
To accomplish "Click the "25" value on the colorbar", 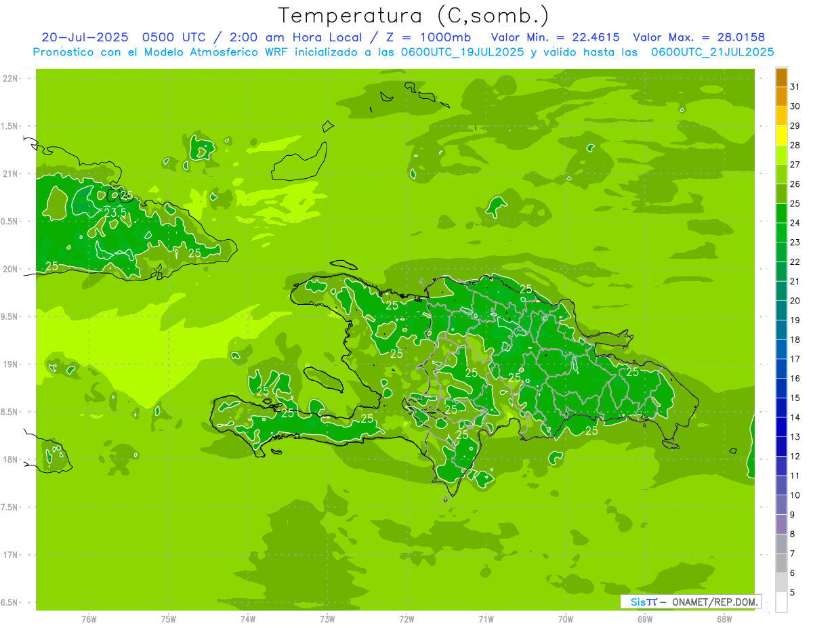I will tap(795, 203).
